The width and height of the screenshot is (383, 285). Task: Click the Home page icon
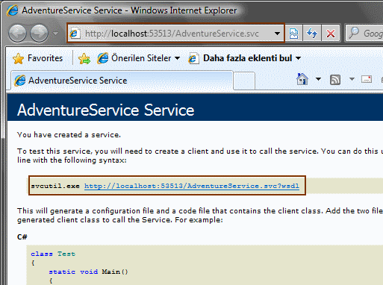tap(302, 80)
